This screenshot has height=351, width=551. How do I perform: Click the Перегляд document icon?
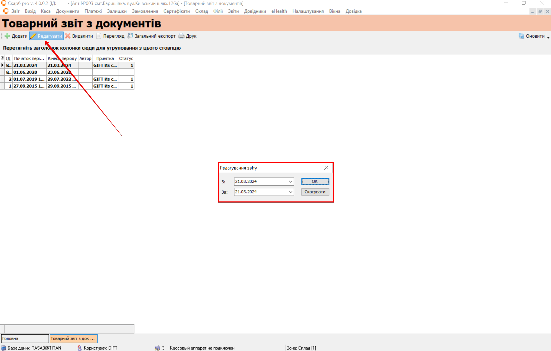(x=99, y=36)
